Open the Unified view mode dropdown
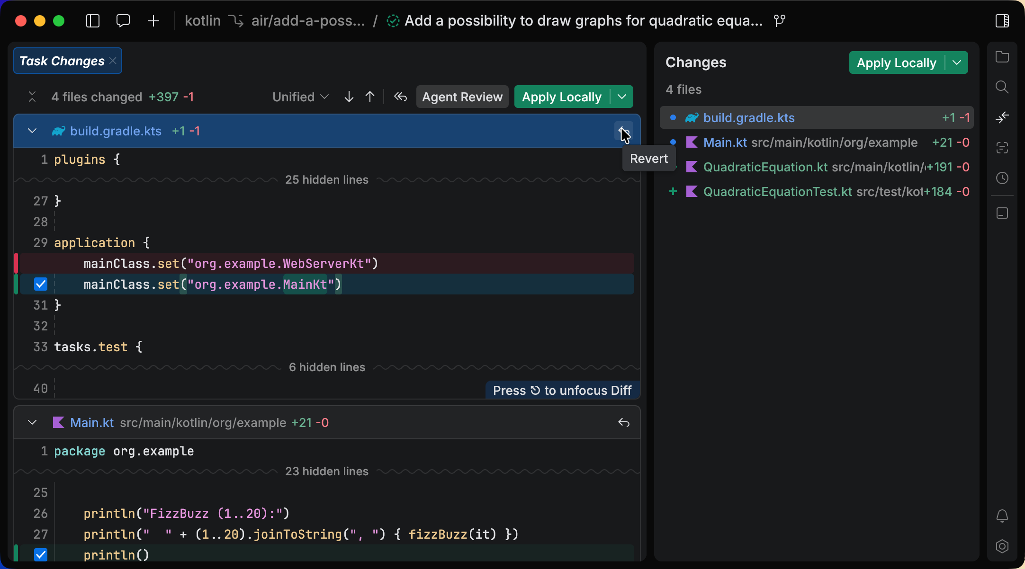 tap(300, 97)
